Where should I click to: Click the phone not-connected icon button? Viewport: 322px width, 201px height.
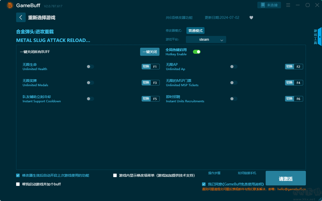(x=269, y=5)
